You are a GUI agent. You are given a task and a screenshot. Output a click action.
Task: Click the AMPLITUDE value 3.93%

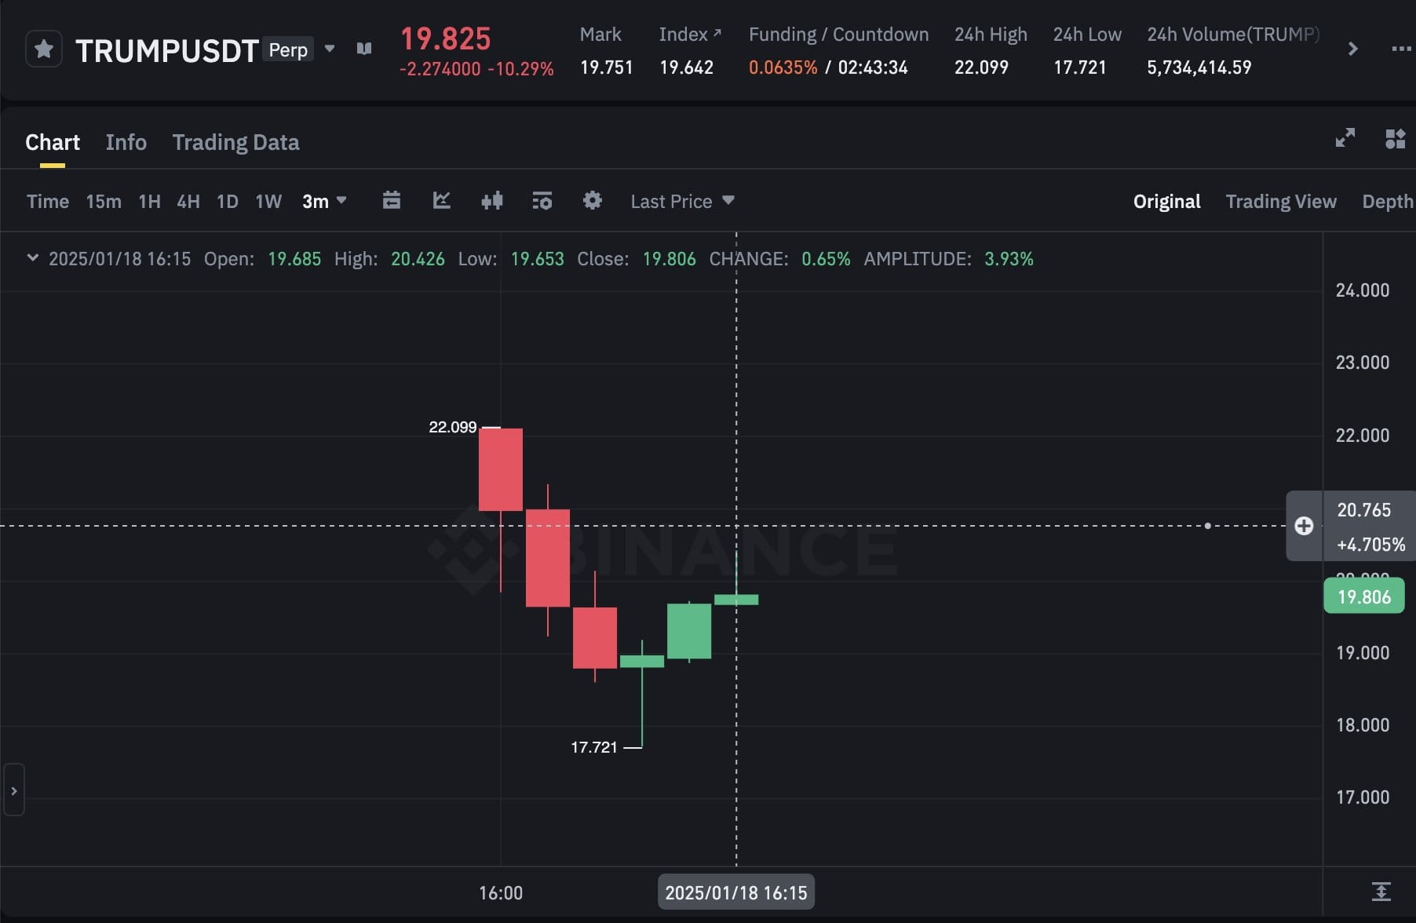click(x=1009, y=259)
